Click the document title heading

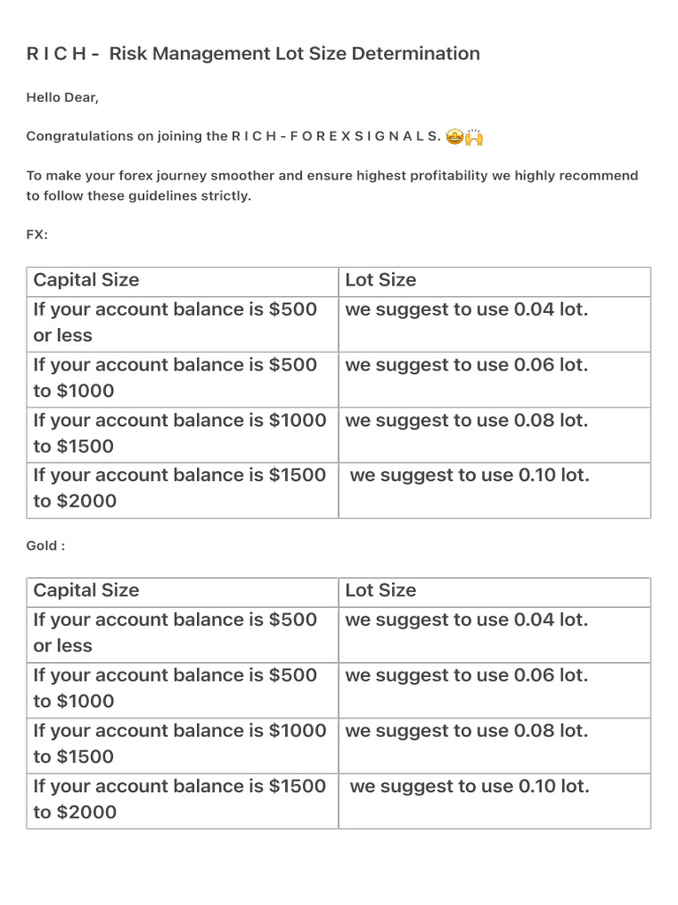point(253,54)
